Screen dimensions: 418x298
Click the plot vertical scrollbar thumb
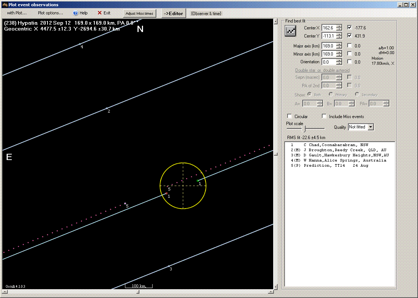click(276, 154)
